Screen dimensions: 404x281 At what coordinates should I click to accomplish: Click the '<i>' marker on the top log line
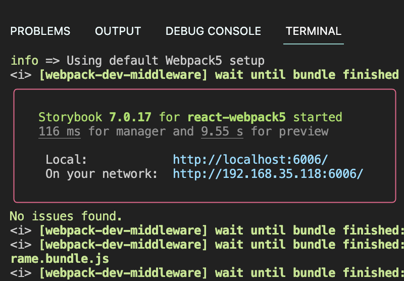click(21, 75)
